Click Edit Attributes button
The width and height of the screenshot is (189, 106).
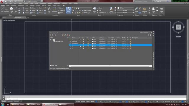pos(102,13)
